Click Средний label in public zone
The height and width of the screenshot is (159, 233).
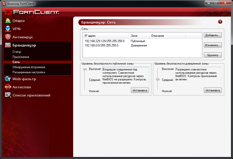[95, 80]
